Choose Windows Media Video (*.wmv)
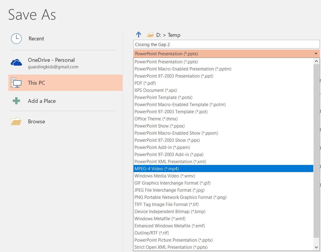 [x=223, y=176]
